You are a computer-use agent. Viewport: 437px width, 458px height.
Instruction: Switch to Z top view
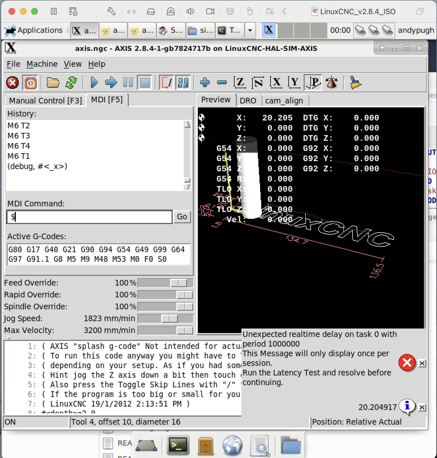point(239,83)
